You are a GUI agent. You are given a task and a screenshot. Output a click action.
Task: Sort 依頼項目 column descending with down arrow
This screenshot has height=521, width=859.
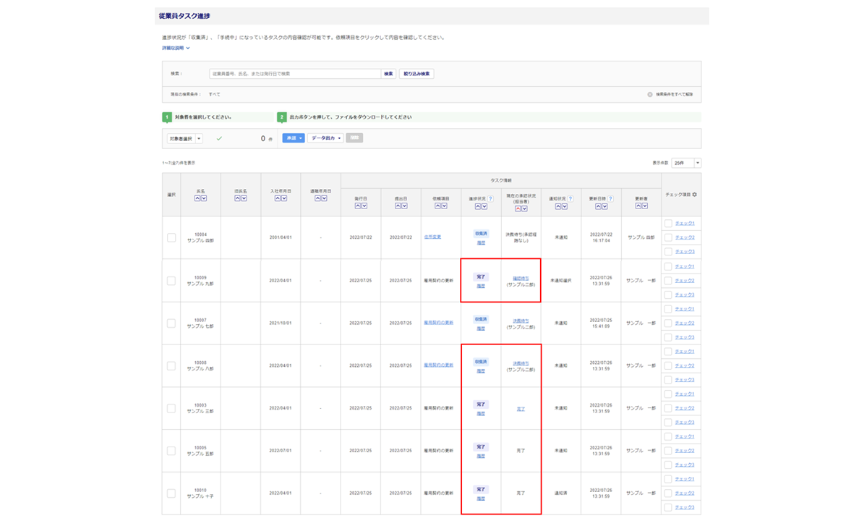coord(444,206)
